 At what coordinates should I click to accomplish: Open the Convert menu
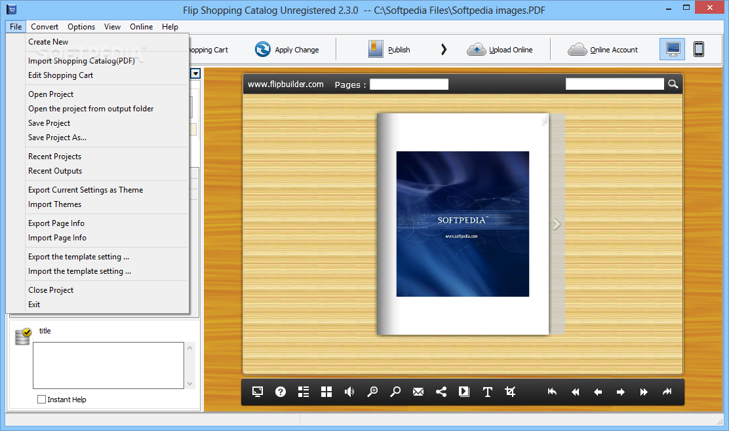pyautogui.click(x=45, y=26)
